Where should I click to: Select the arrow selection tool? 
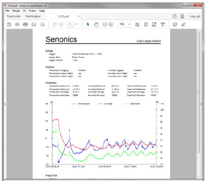point(88,24)
